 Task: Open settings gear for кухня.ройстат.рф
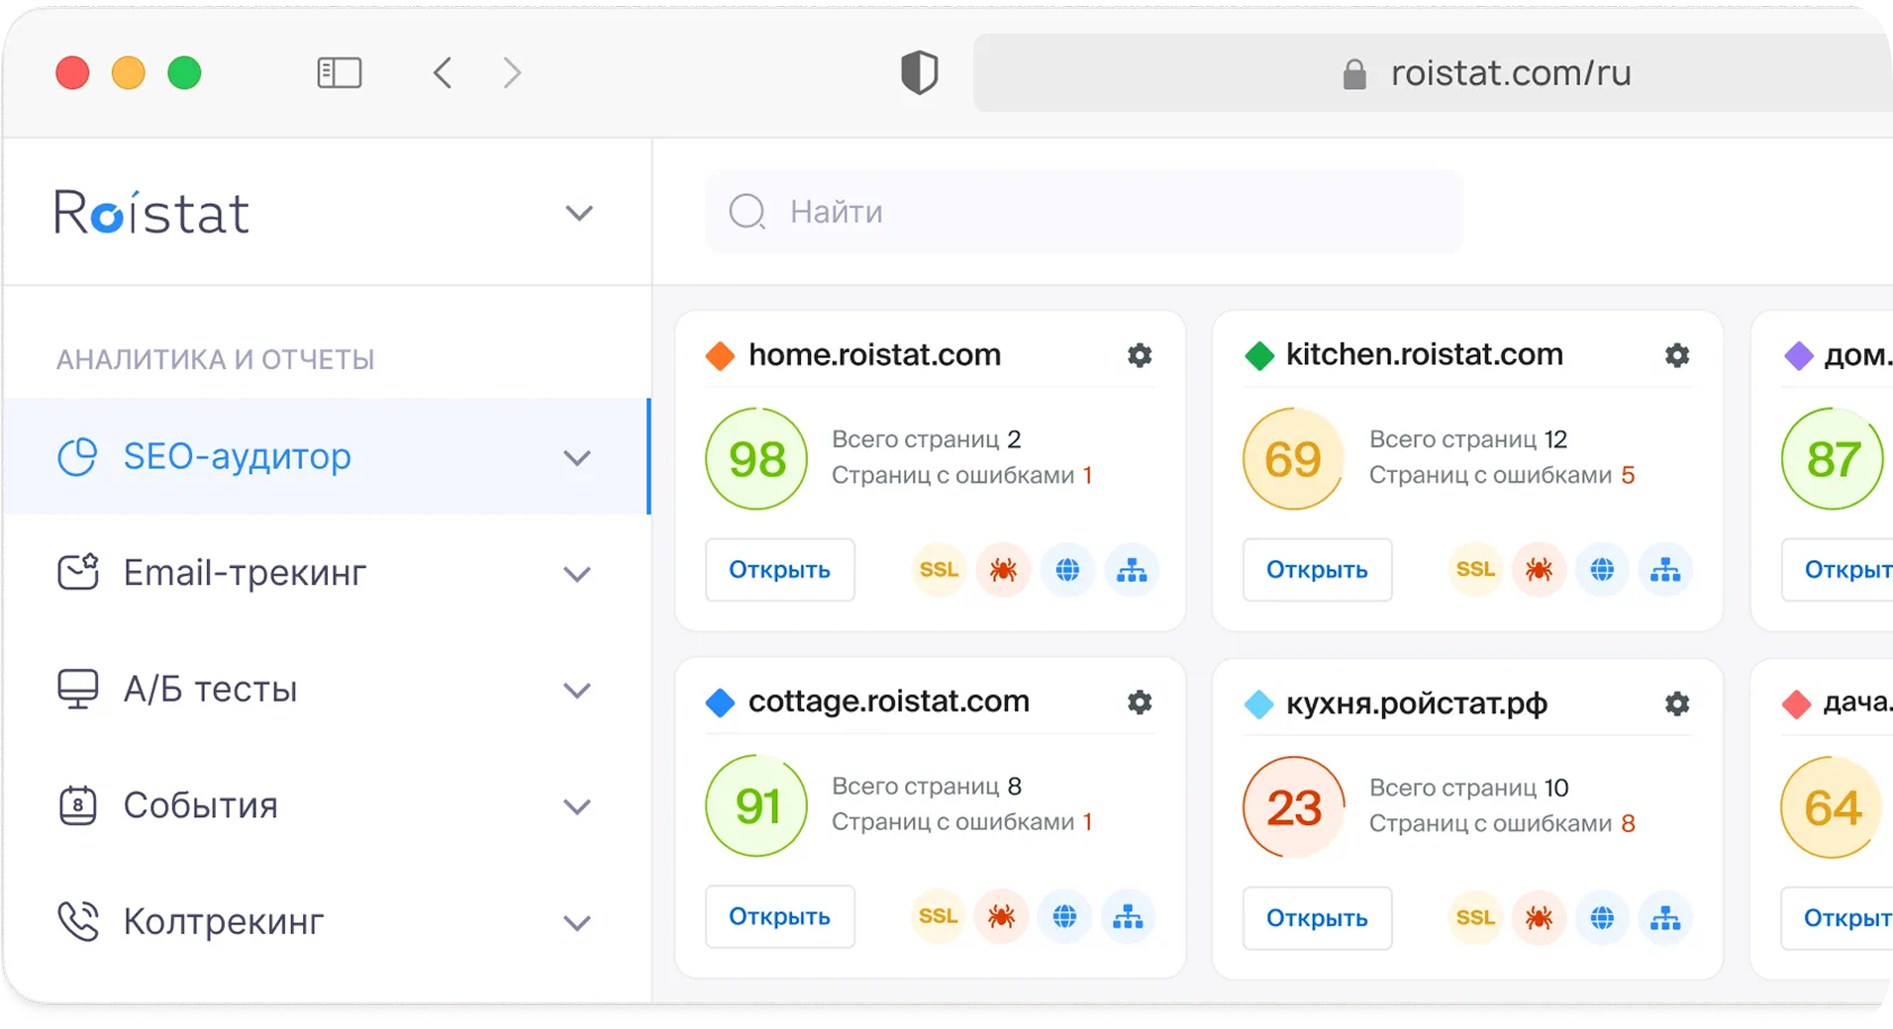(1677, 703)
